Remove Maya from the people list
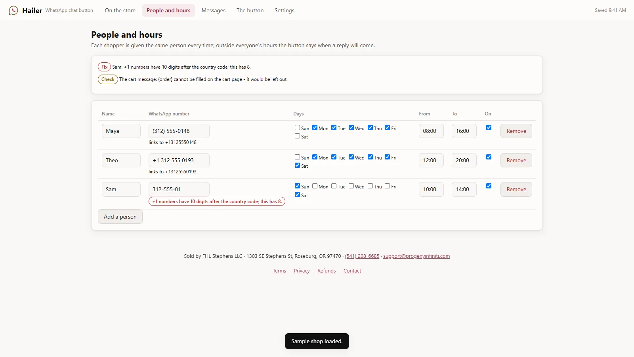The width and height of the screenshot is (634, 357). tap(516, 131)
